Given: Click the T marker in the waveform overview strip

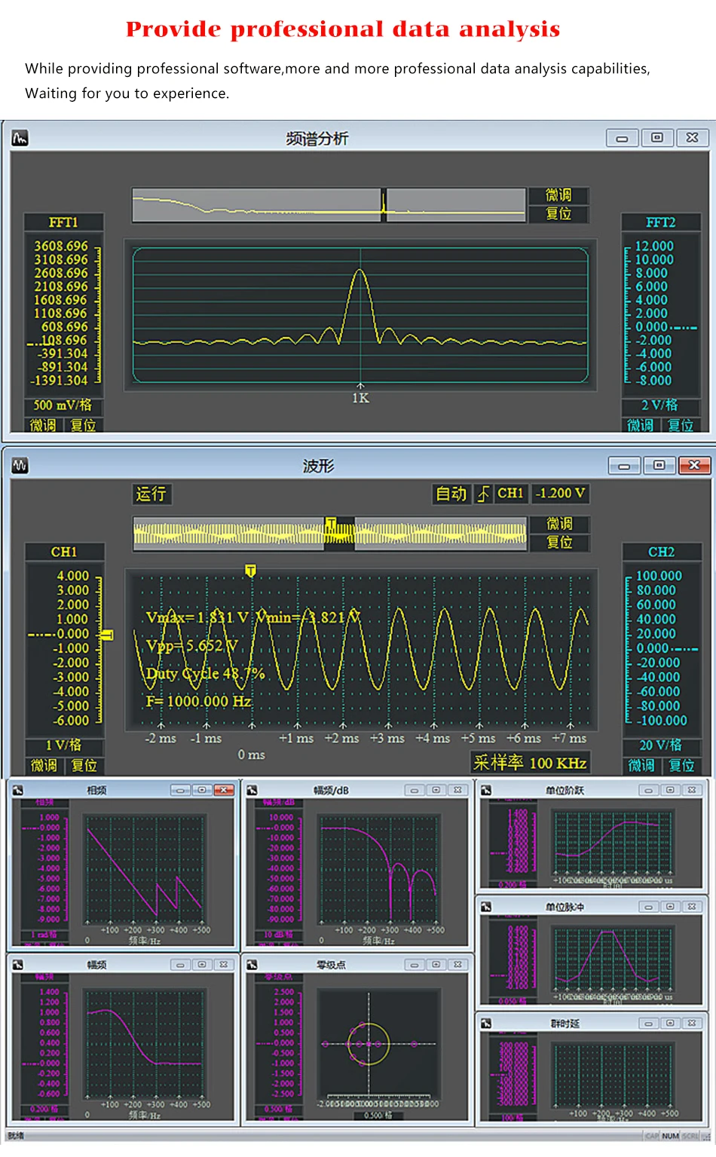Looking at the screenshot, I should tap(331, 522).
